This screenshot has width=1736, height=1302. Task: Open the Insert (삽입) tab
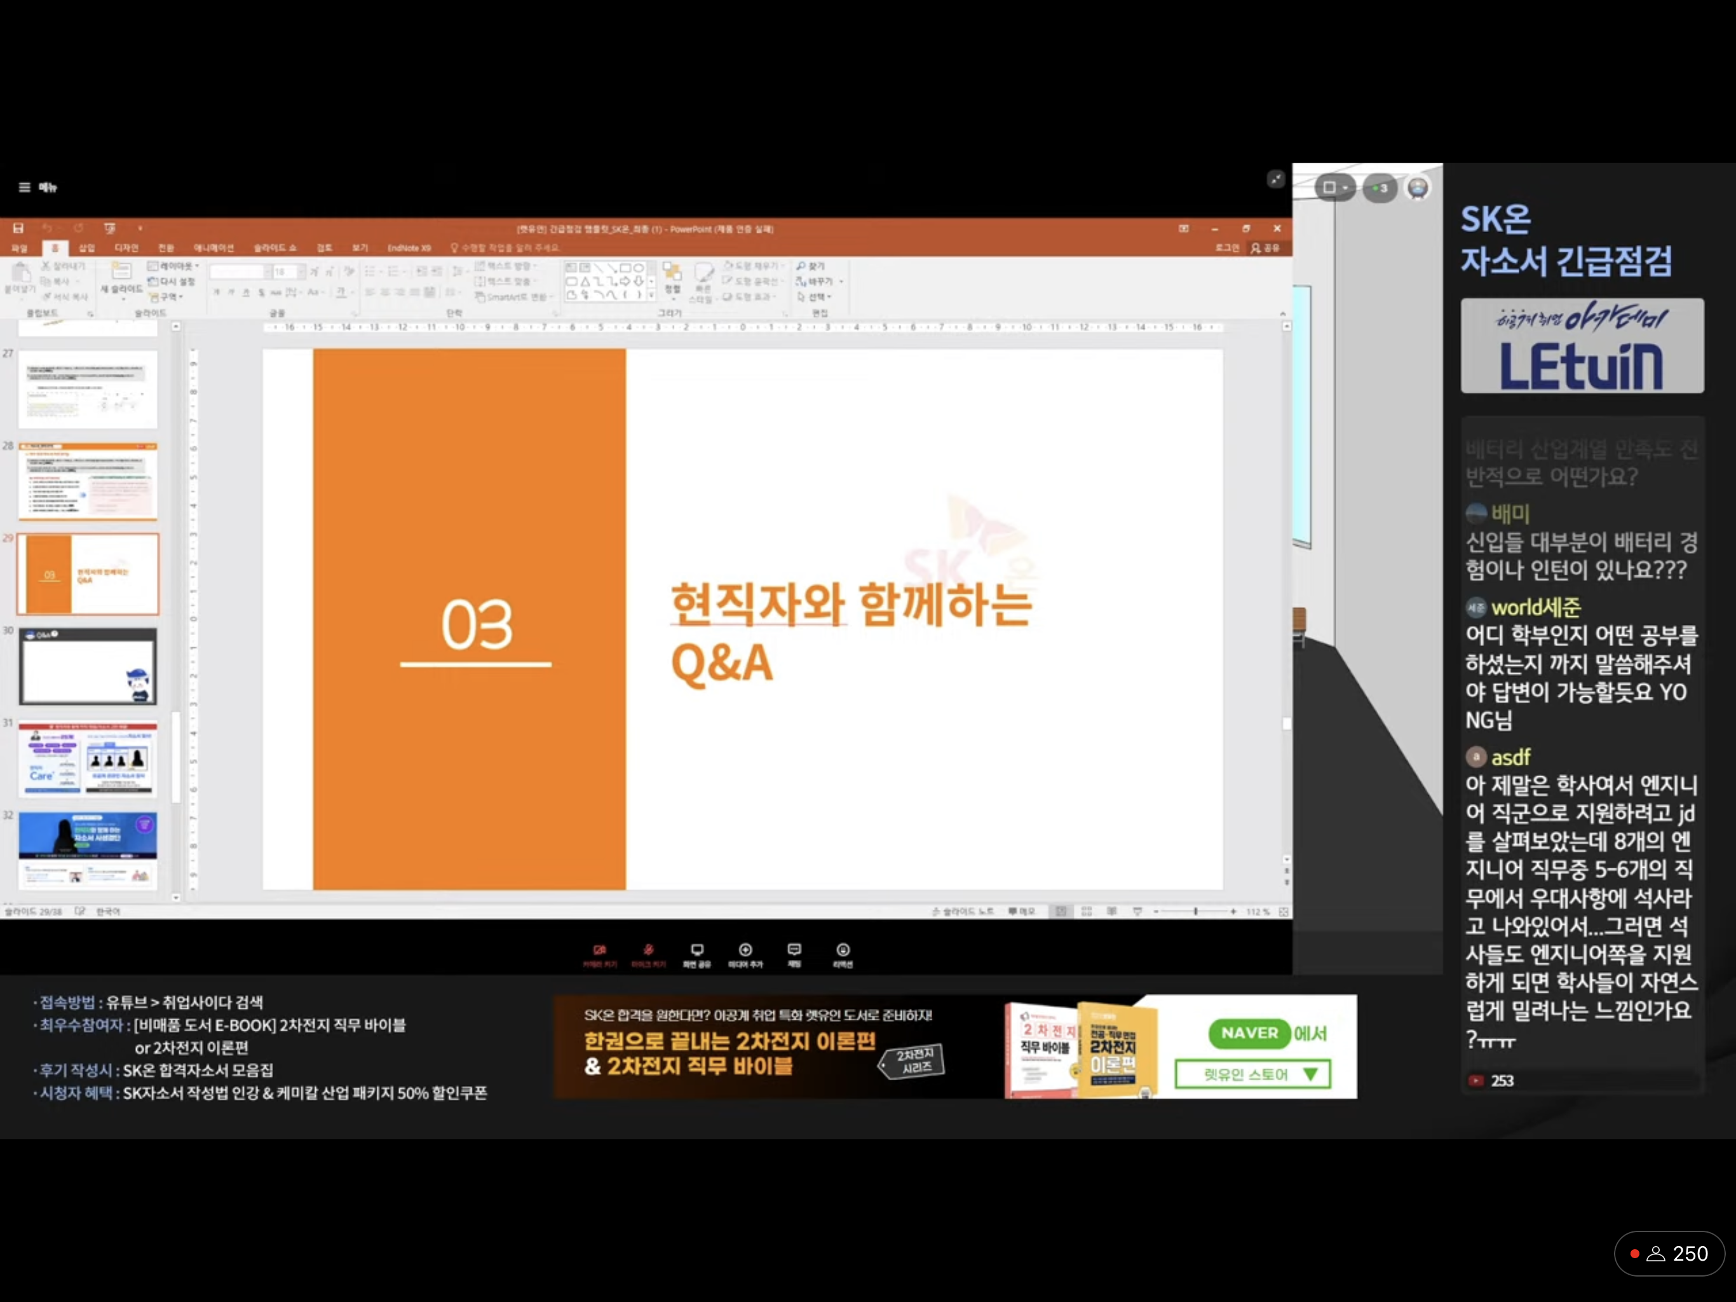(x=86, y=247)
